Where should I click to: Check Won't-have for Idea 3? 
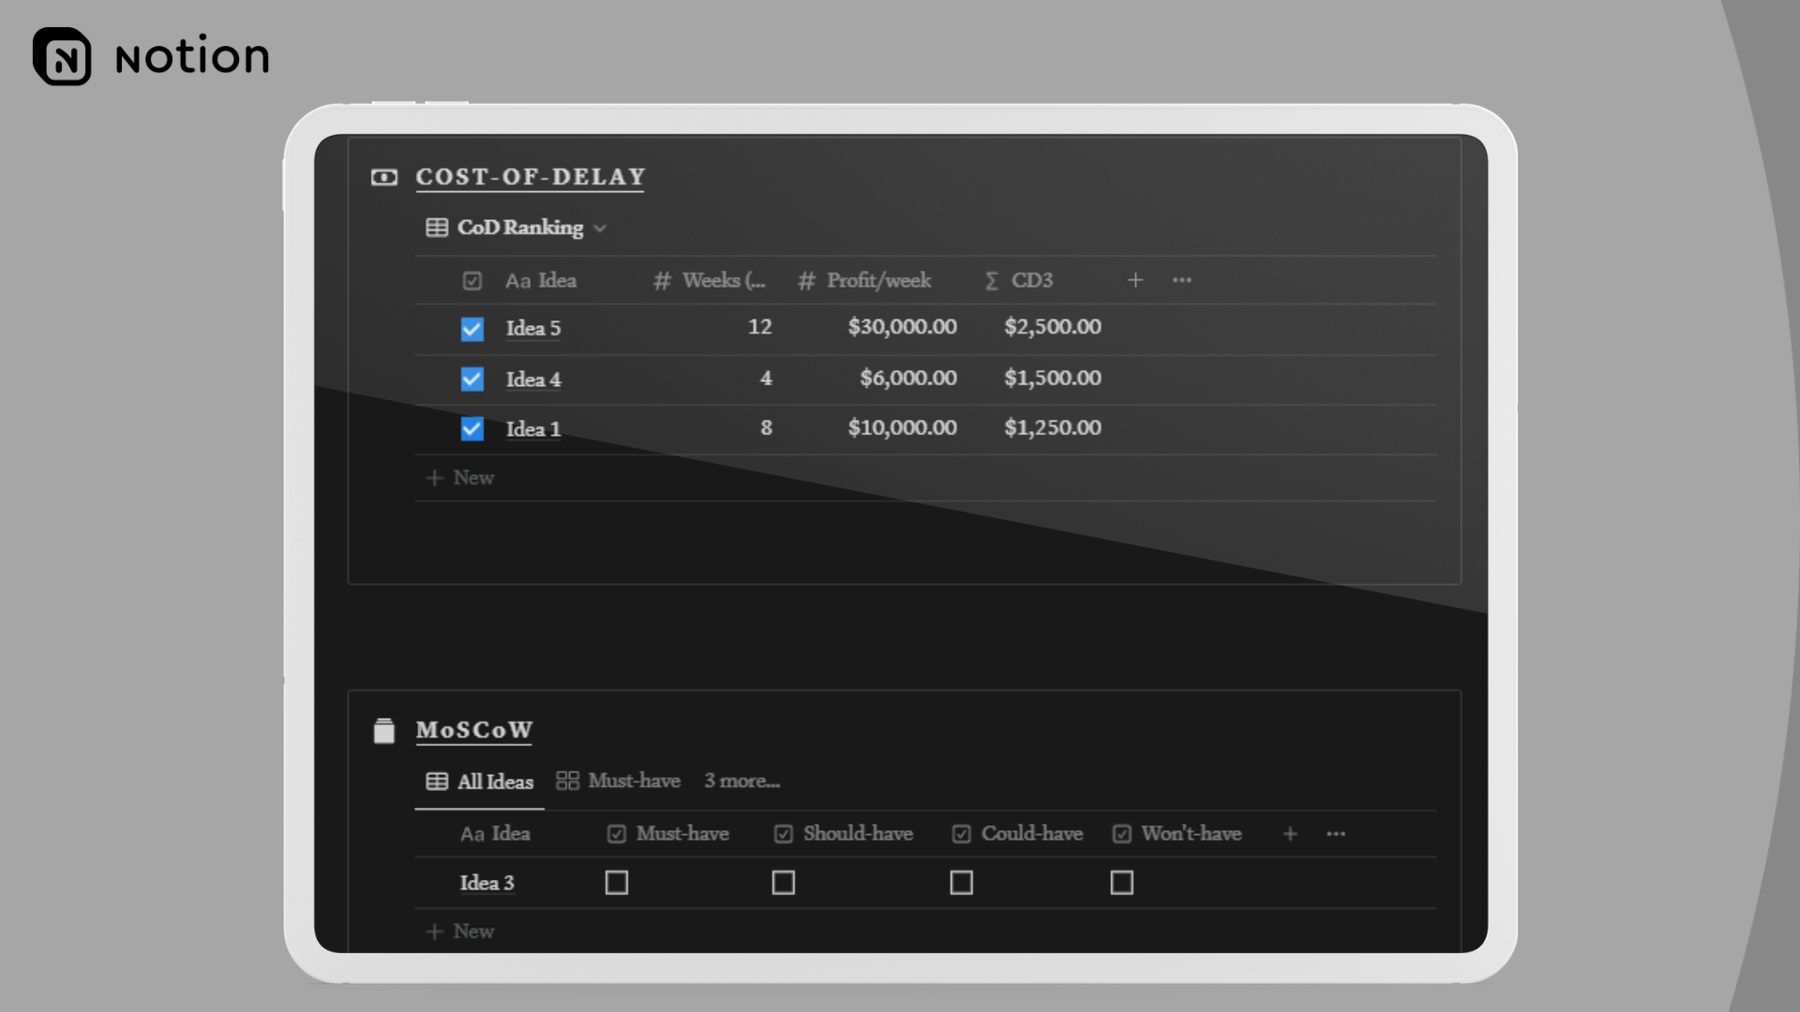1122,883
